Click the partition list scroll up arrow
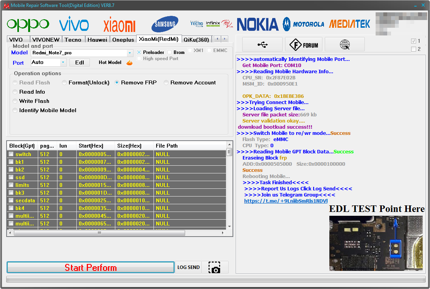The height and width of the screenshot is (289, 430). click(x=229, y=144)
